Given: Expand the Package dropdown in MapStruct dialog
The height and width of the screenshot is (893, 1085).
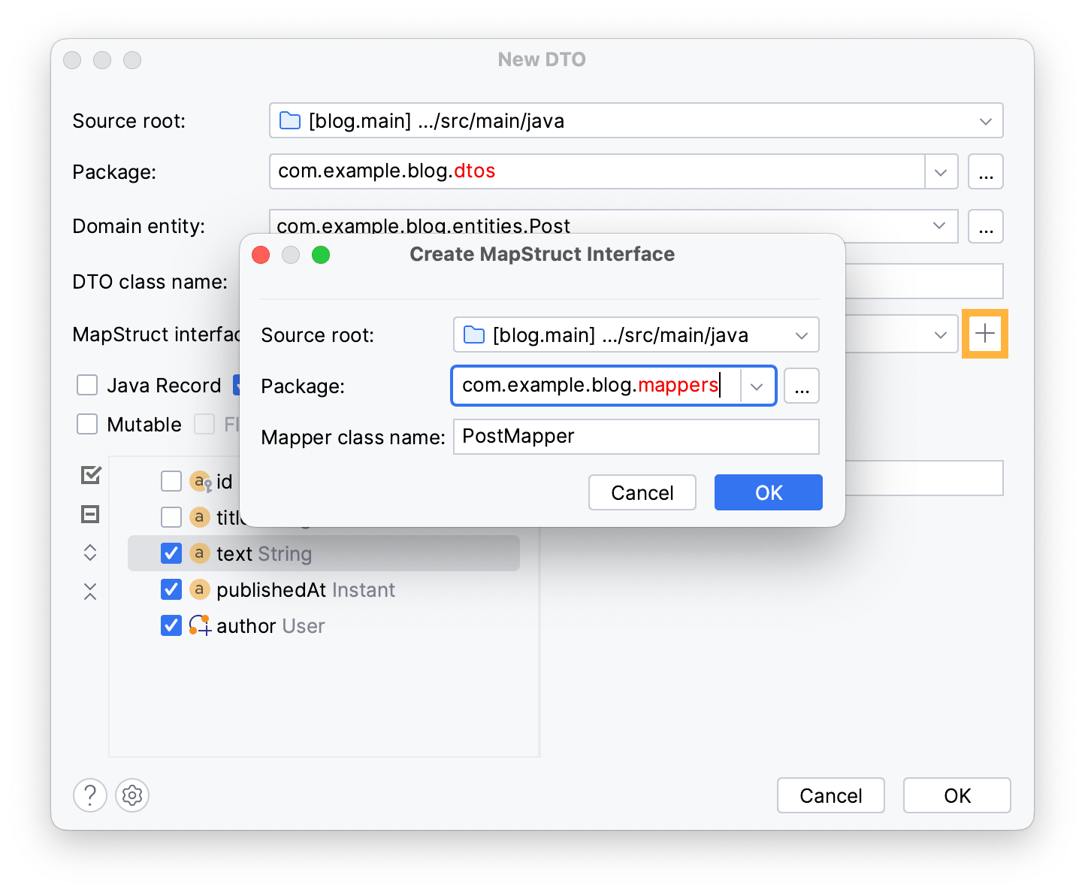Looking at the screenshot, I should tap(757, 386).
